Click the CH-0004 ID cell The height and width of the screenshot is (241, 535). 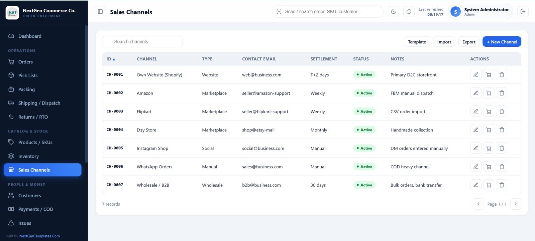click(x=115, y=130)
